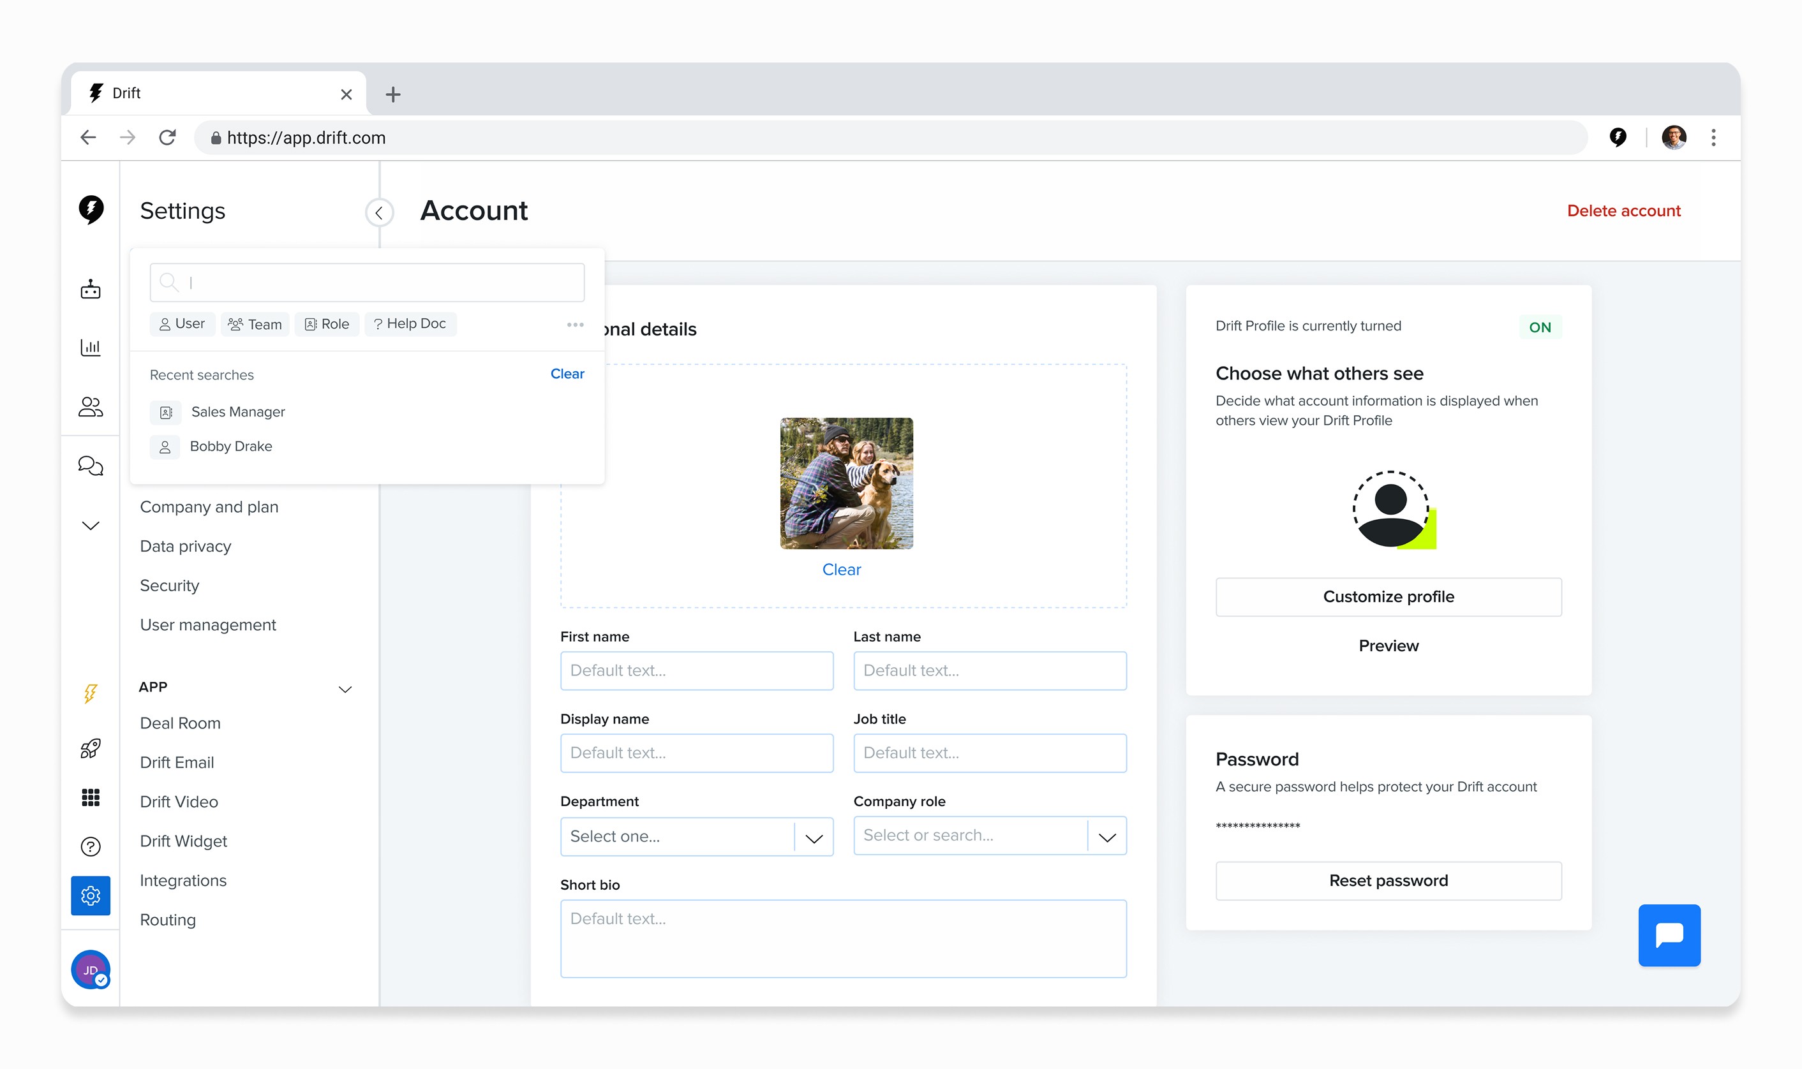Viewport: 1802px width, 1069px height.
Task: Open the contacts people icon in sidebar
Action: tap(90, 407)
